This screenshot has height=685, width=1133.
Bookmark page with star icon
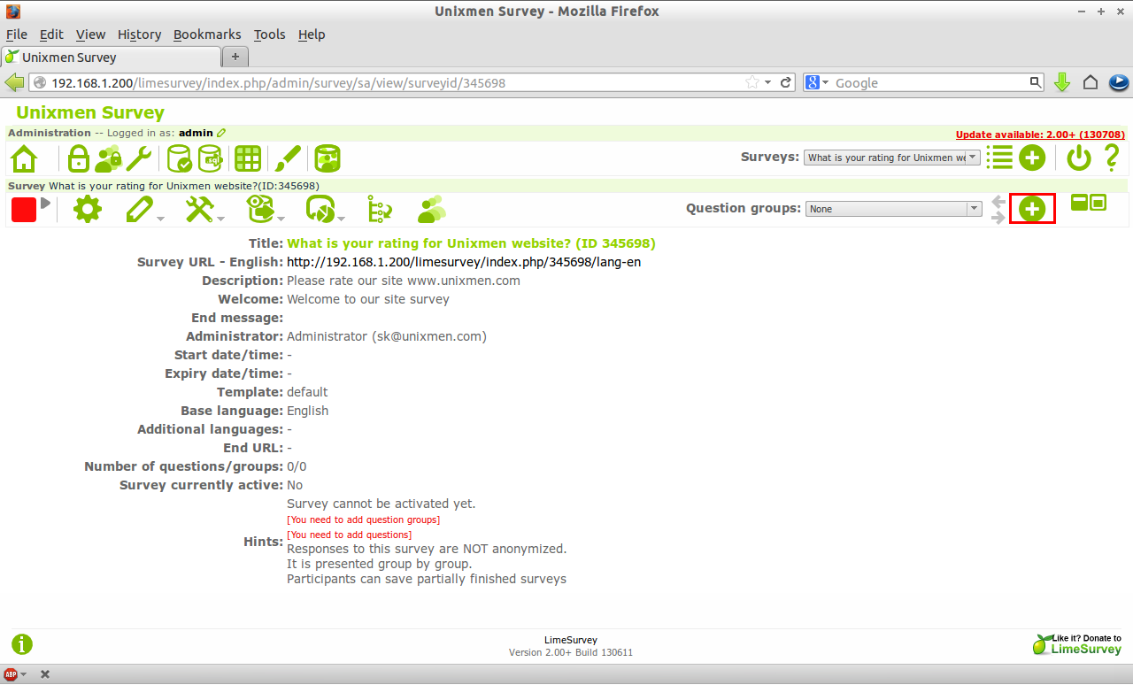pos(751,82)
